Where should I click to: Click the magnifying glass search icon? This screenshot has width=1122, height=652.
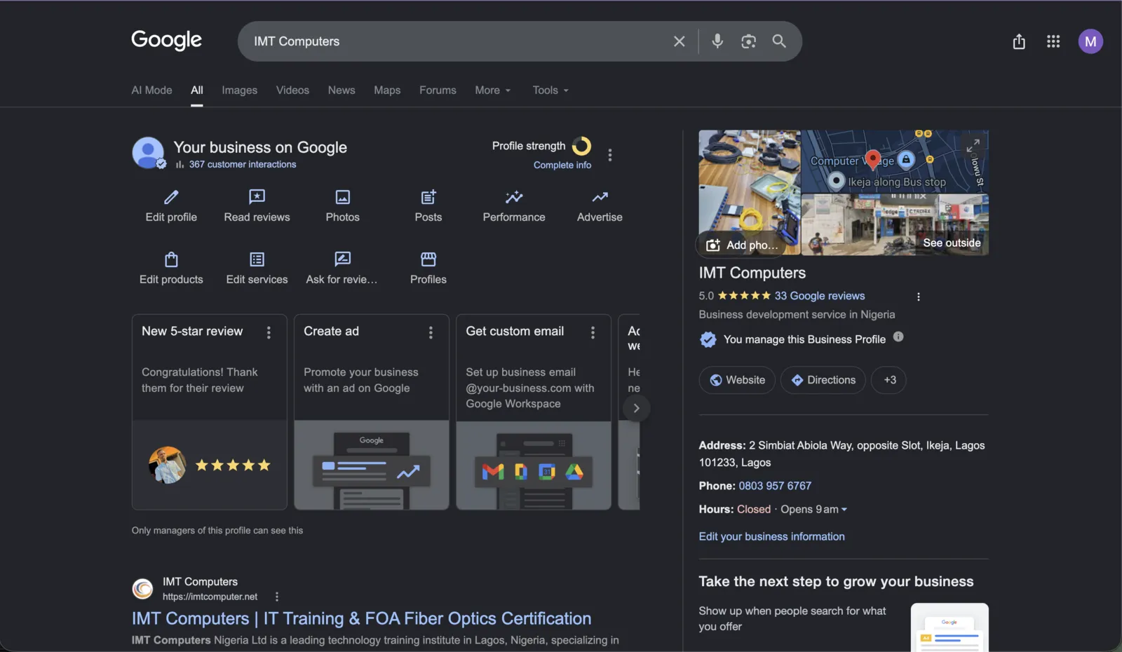tap(779, 41)
